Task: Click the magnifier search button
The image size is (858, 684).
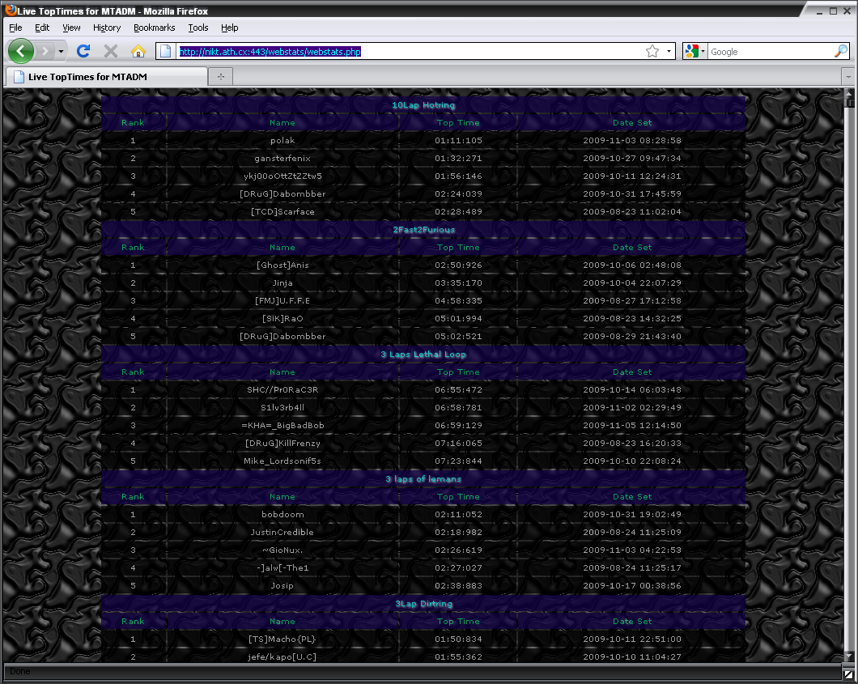Action: click(x=840, y=51)
